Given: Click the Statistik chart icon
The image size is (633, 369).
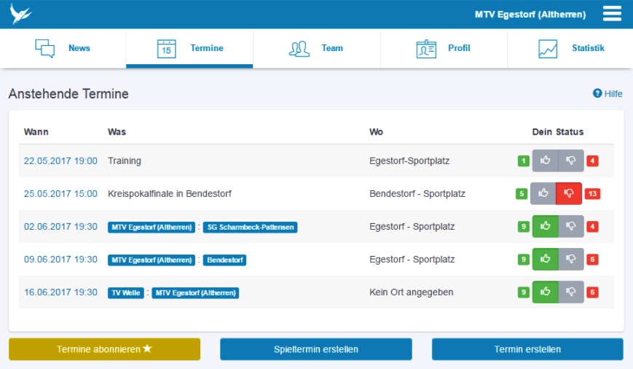Looking at the screenshot, I should point(548,49).
